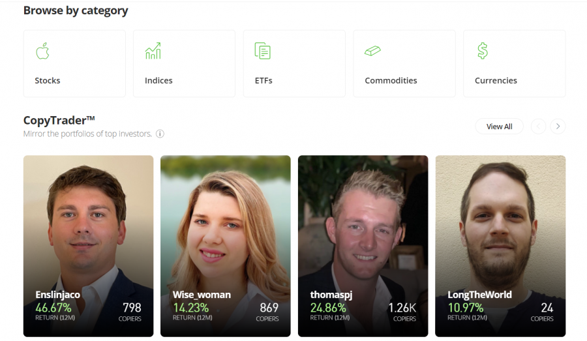The height and width of the screenshot is (341, 587).
Task: Click the View All button
Action: click(x=500, y=126)
